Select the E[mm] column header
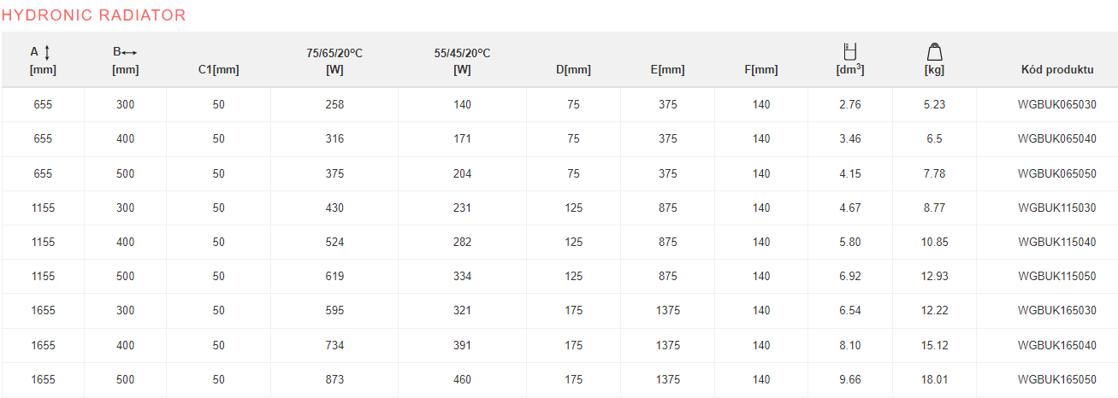Screen dimensions: 1118x398 point(668,70)
